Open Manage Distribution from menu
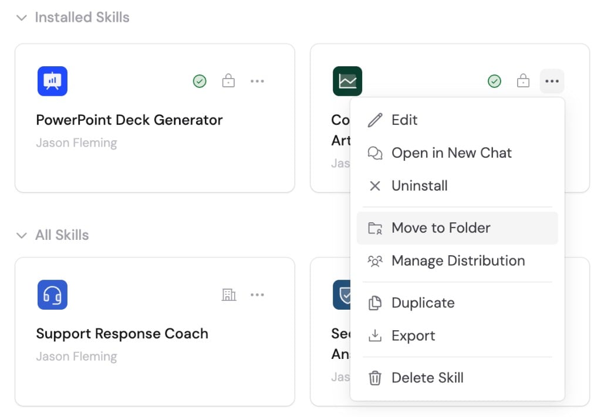This screenshot has width=601, height=417. 457,261
